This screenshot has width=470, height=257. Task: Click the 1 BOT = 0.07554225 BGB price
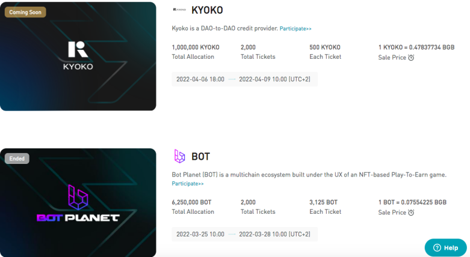point(412,202)
